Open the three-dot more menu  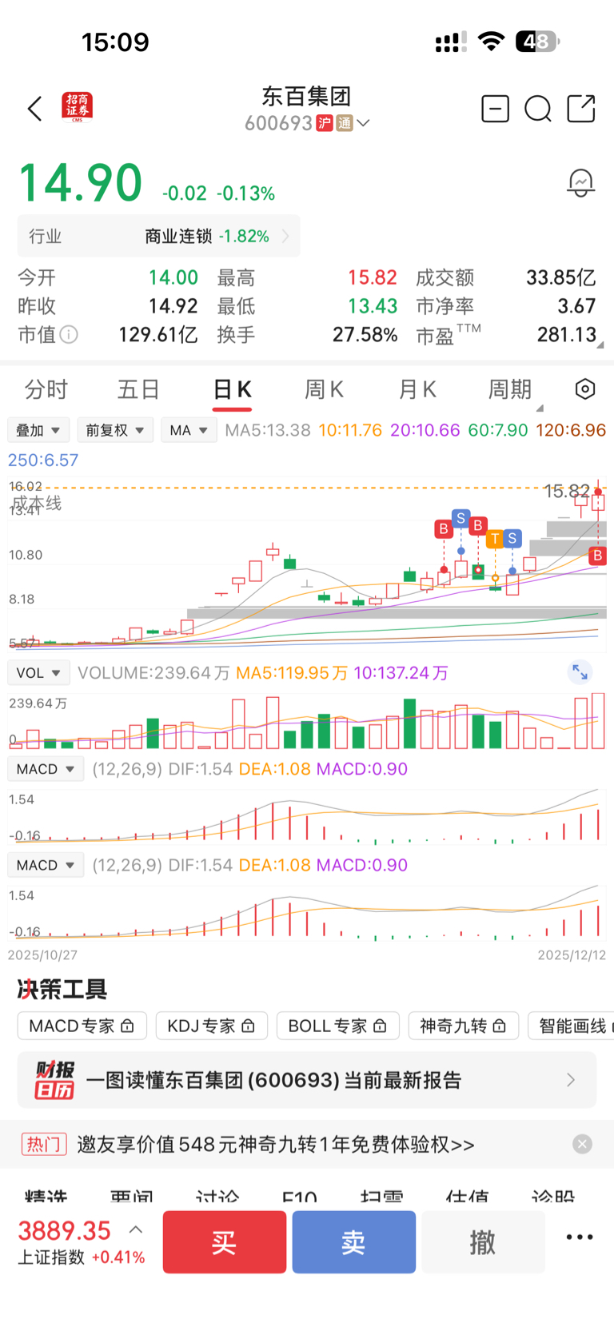pyautogui.click(x=580, y=1237)
